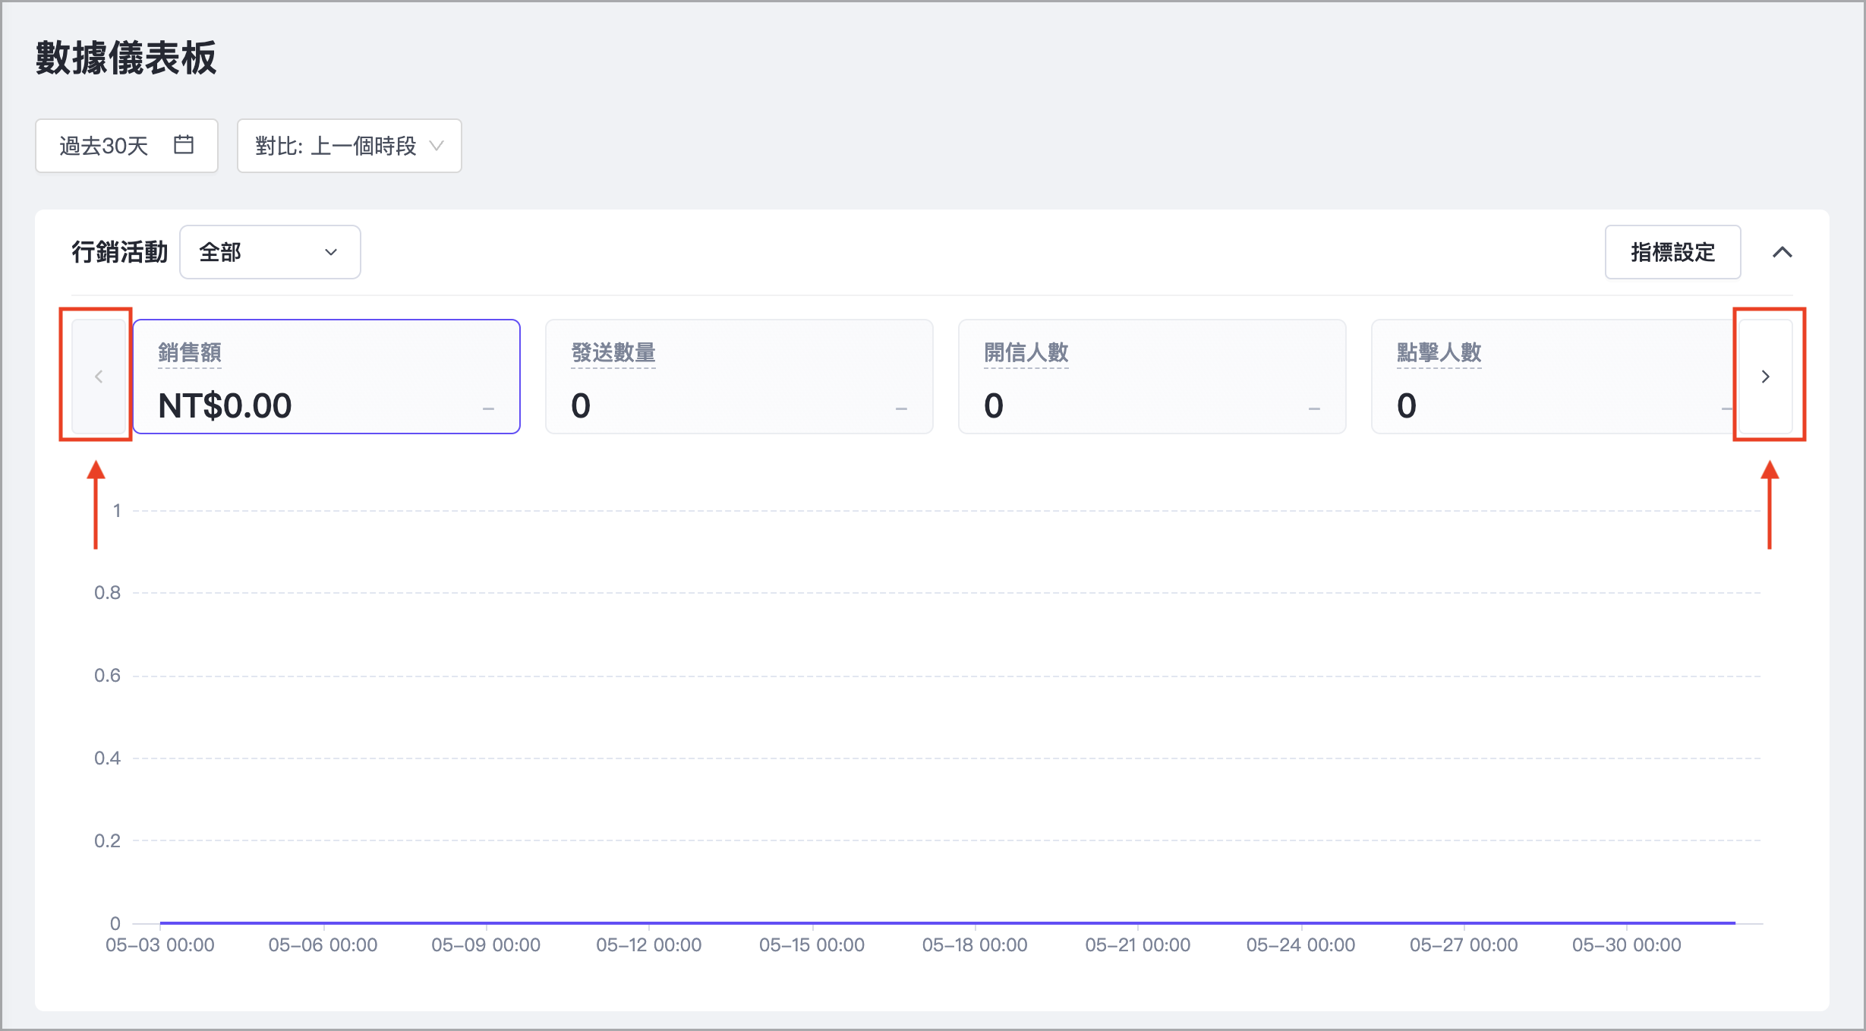Screen dimensions: 1866x1031
Task: Click the 05-15 00:00 axis label
Action: click(x=812, y=945)
